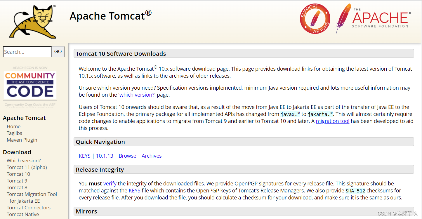Select Tomcat 9 from the Download menu
Screen dimensions: 422x219
17,180
